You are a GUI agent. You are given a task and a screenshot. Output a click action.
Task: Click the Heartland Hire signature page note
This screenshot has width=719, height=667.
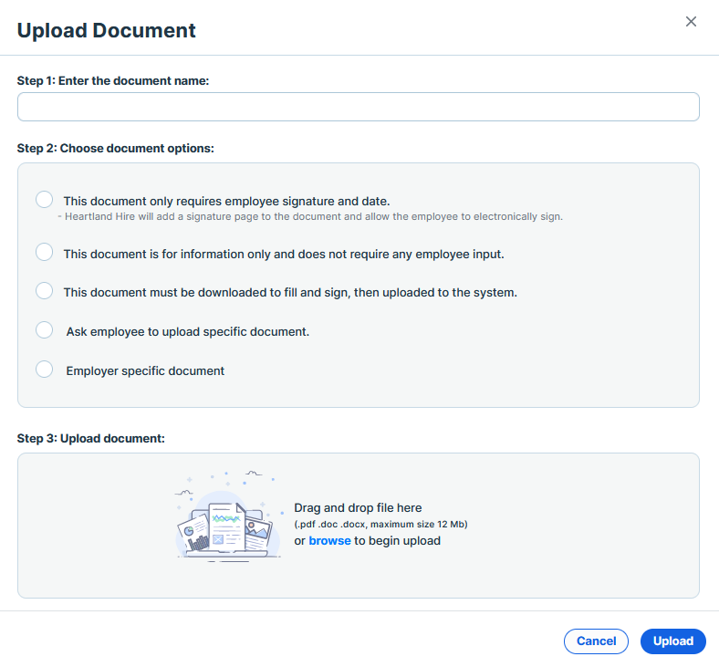point(310,216)
